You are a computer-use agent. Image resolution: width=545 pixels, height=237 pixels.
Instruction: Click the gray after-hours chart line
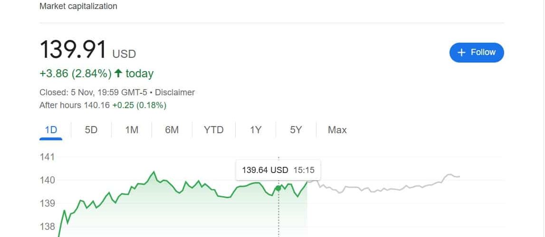380,188
